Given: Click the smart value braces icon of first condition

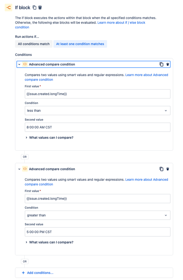Looking at the screenshot, I should 25,64.
